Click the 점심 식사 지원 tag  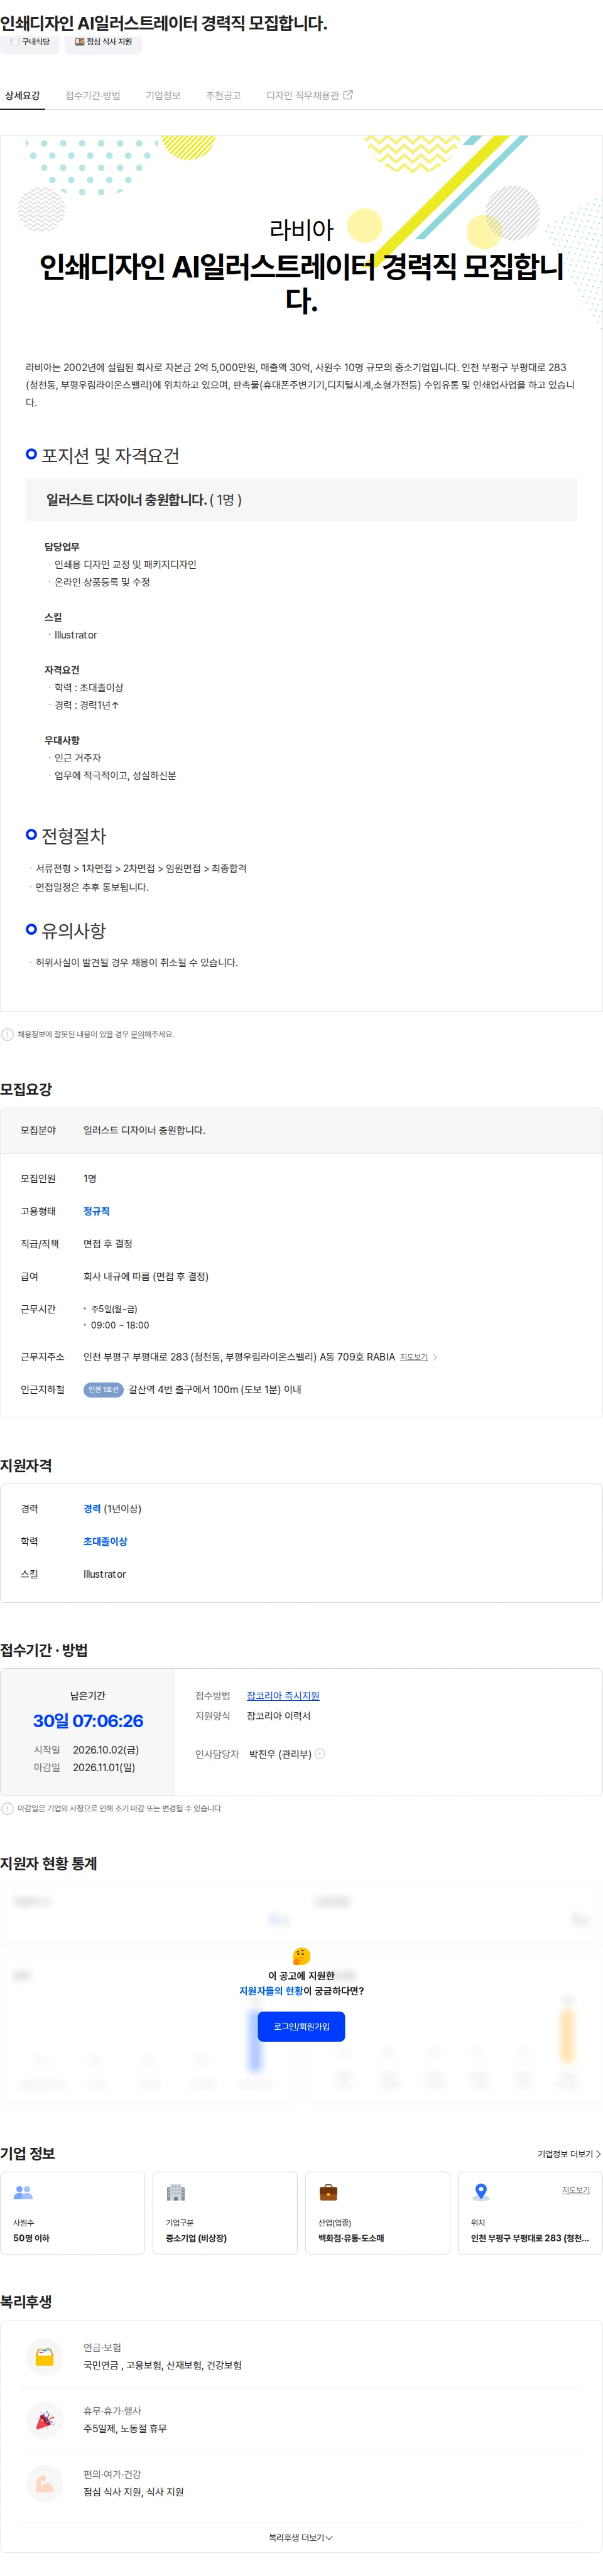tap(103, 42)
